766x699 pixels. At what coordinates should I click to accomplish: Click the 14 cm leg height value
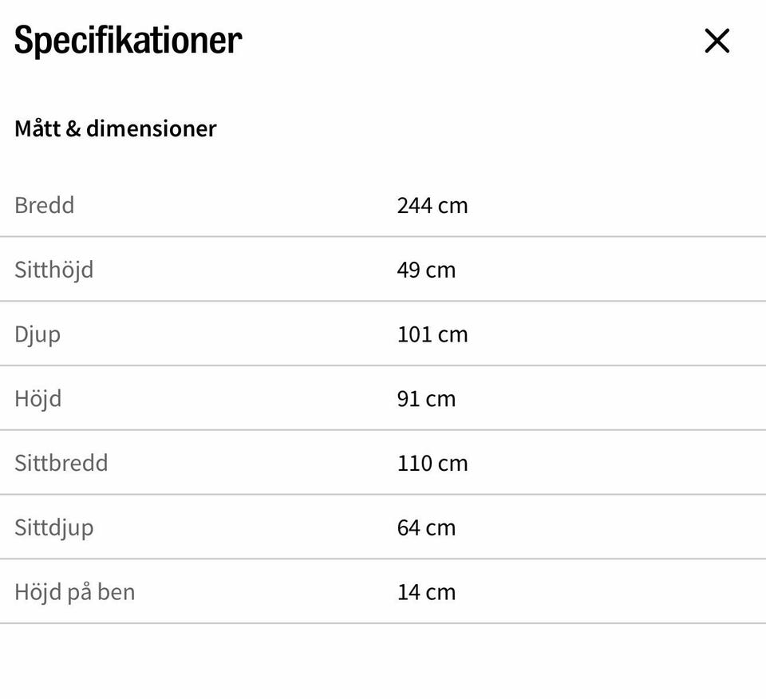[426, 592]
